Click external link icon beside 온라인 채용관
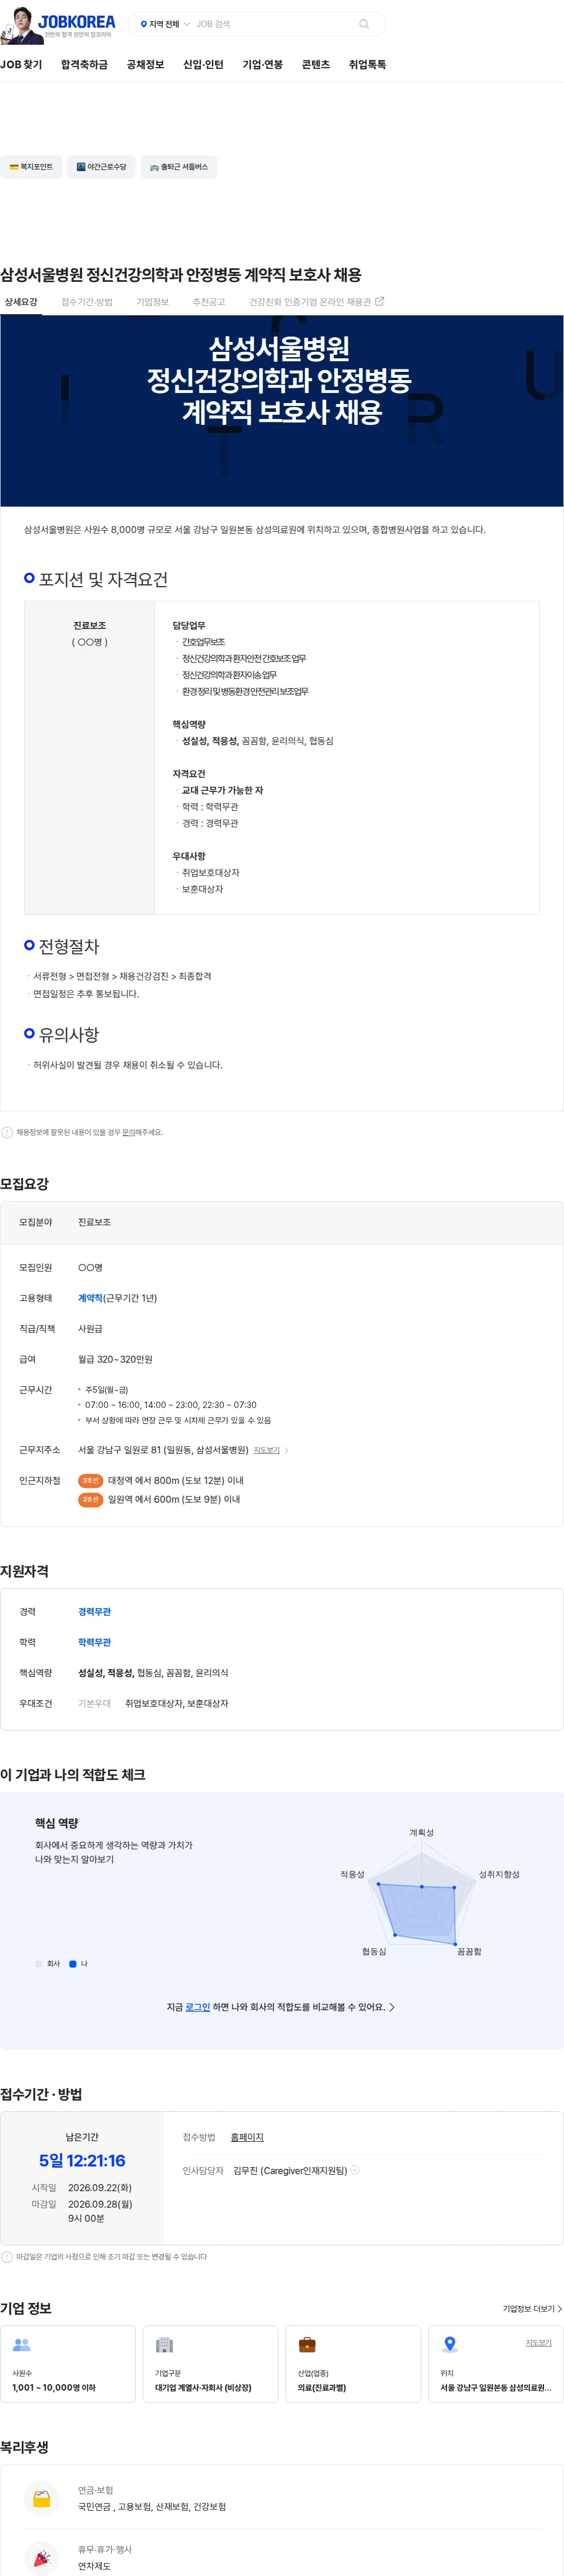Viewport: 564px width, 2576px height. tap(380, 301)
